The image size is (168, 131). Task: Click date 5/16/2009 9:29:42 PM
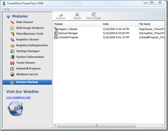116,29
